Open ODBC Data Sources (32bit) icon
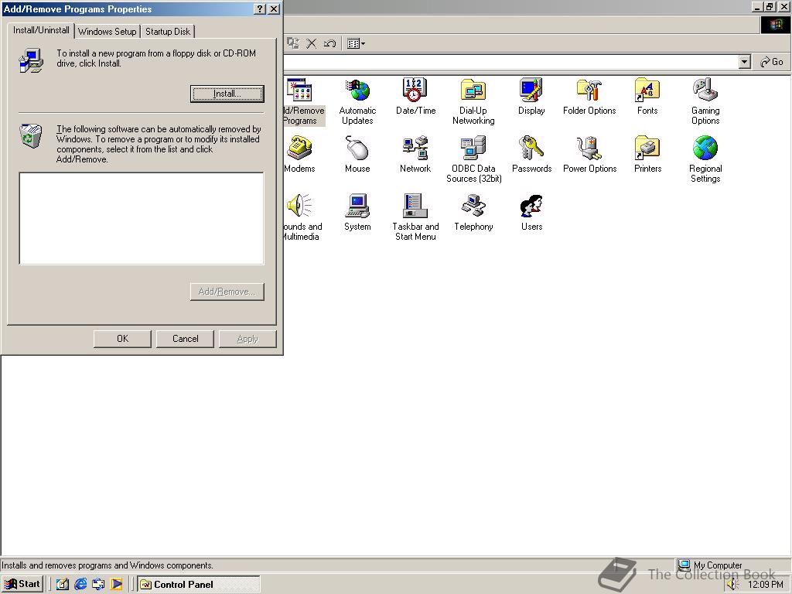The width and height of the screenshot is (792, 594). tap(473, 159)
